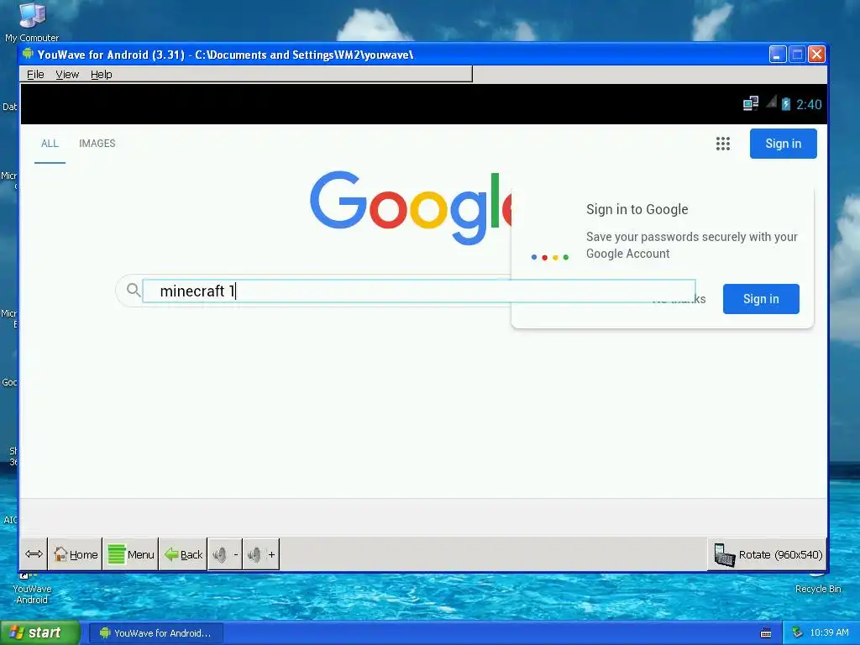This screenshot has width=860, height=645.
Task: Go to the Android Home screen
Action: (76, 554)
